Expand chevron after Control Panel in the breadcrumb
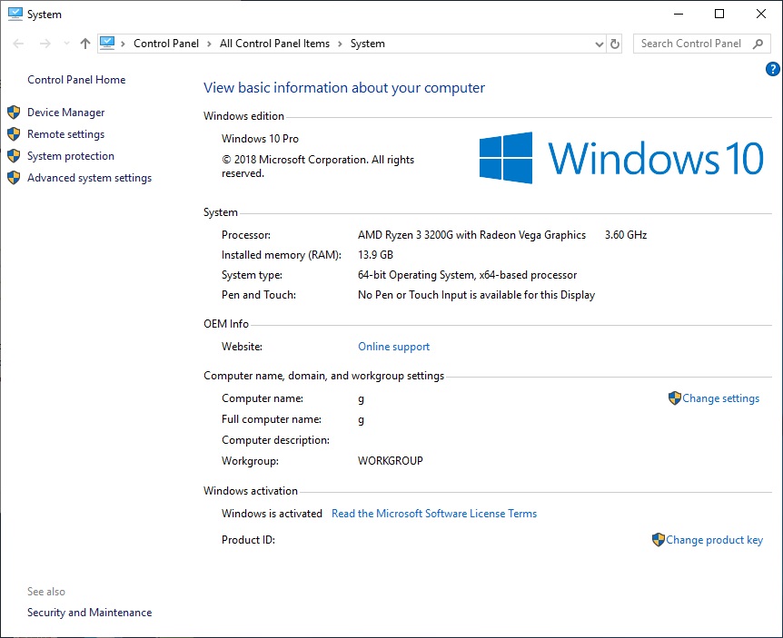783x638 pixels. point(209,44)
